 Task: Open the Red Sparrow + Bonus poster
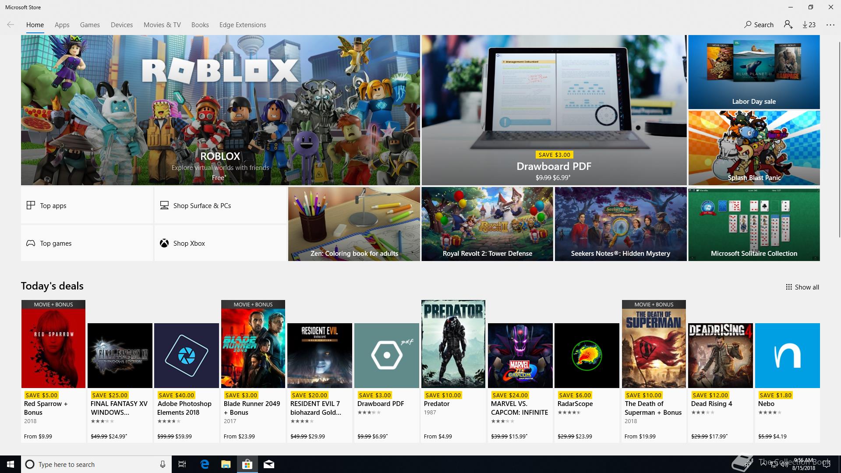pos(53,344)
